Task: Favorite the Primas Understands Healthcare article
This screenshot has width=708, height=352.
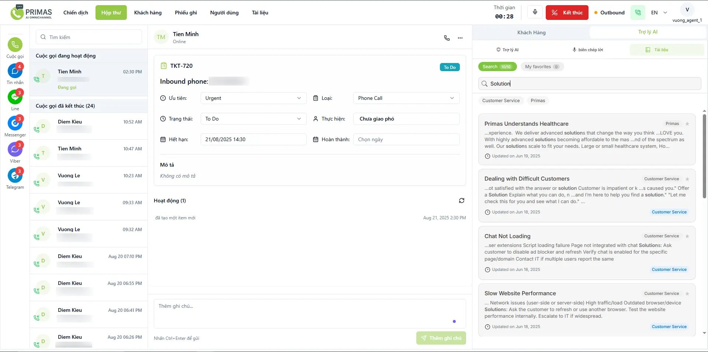Action: (687, 124)
